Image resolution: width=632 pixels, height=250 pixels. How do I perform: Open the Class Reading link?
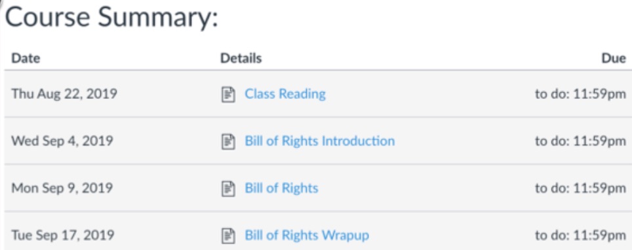(x=285, y=94)
